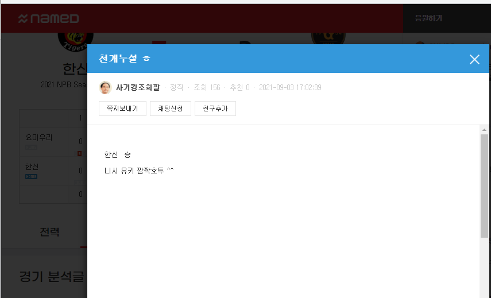Click the Named logo in header
This screenshot has height=298, width=491.
pos(48,18)
